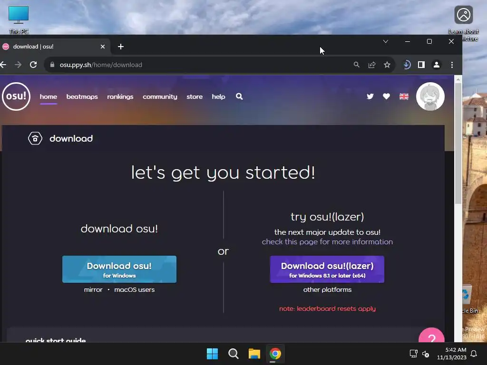Open the macOS users link

click(x=135, y=289)
